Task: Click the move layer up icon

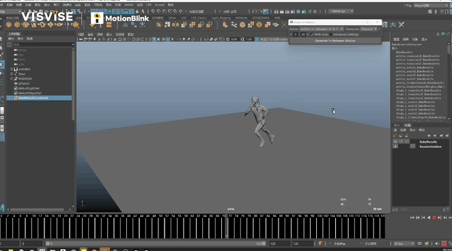Action: (x=429, y=136)
